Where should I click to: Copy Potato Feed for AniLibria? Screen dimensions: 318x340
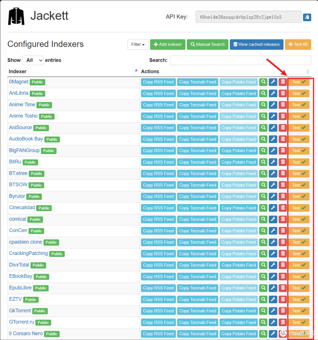[238, 93]
